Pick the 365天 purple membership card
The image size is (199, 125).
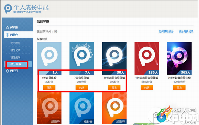[x=179, y=58]
